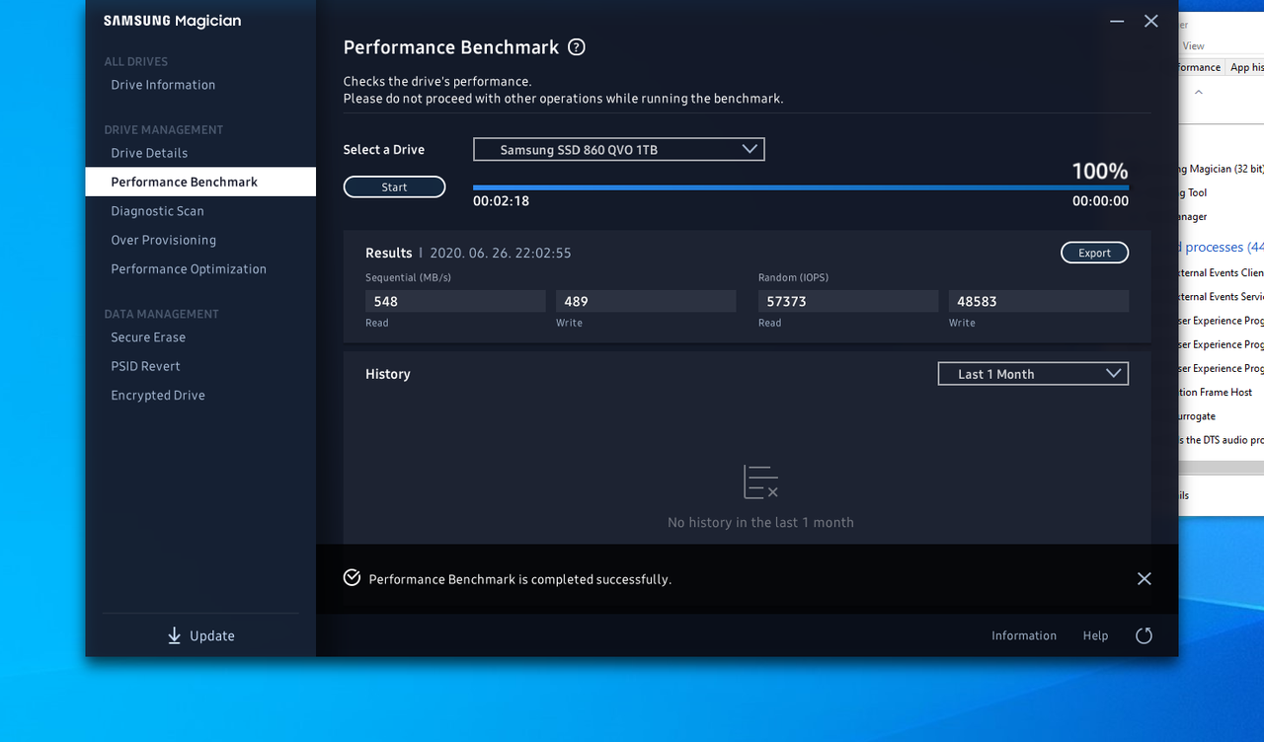Click the elapsed time 00:02:18

point(502,201)
